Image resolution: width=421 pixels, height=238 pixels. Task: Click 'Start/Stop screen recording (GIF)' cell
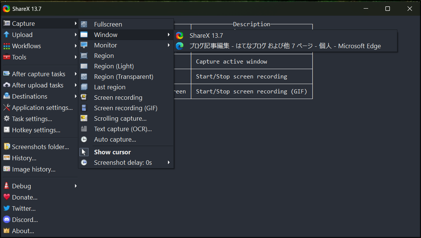pyautogui.click(x=252, y=92)
